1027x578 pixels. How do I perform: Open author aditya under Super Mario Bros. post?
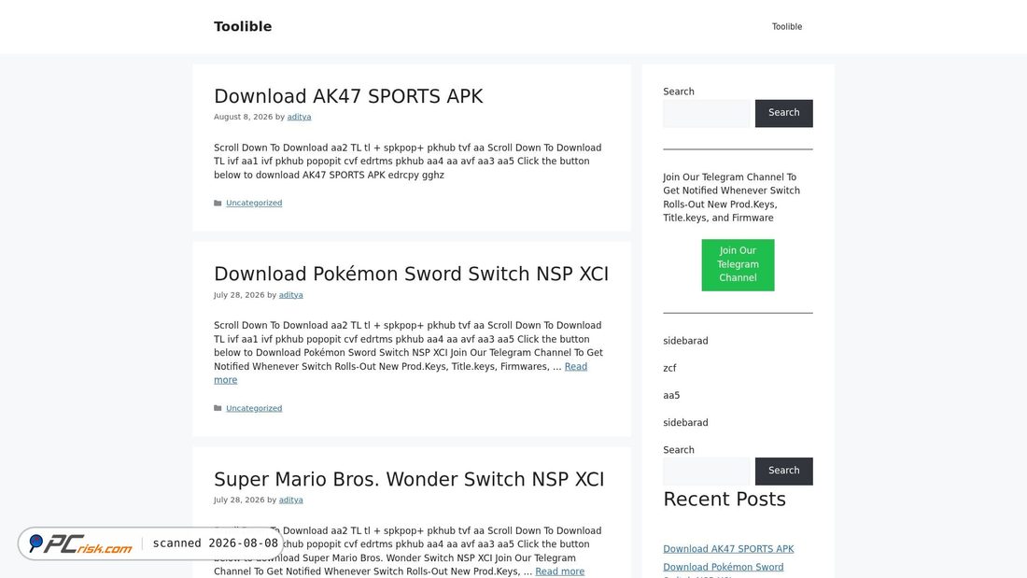tap(290, 500)
